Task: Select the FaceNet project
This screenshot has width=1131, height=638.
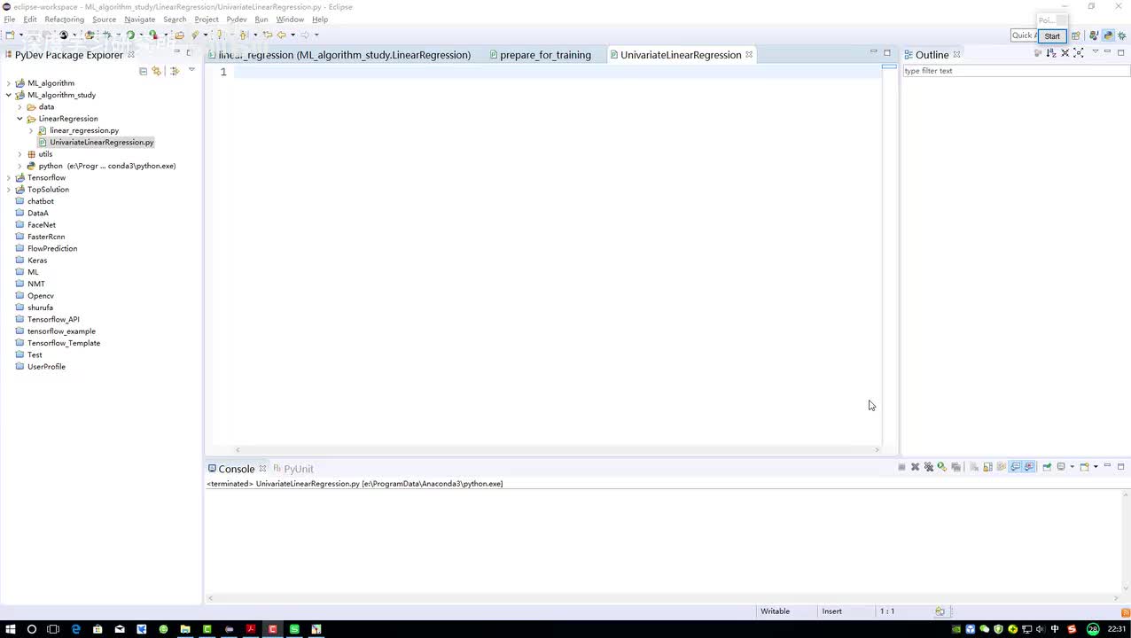Action: [41, 225]
